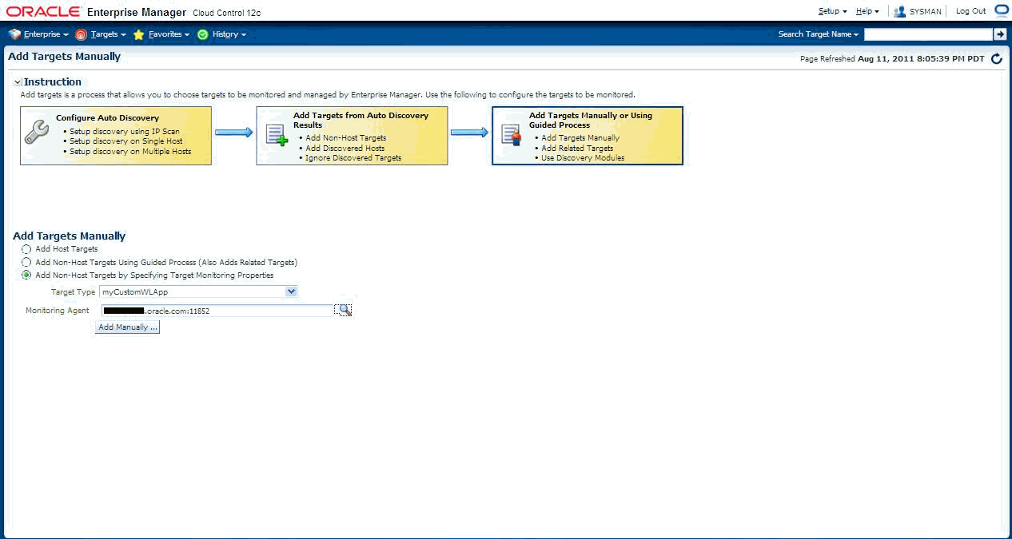Image resolution: width=1012 pixels, height=539 pixels.
Task: Click the Guided Process person icon
Action: [x=512, y=136]
